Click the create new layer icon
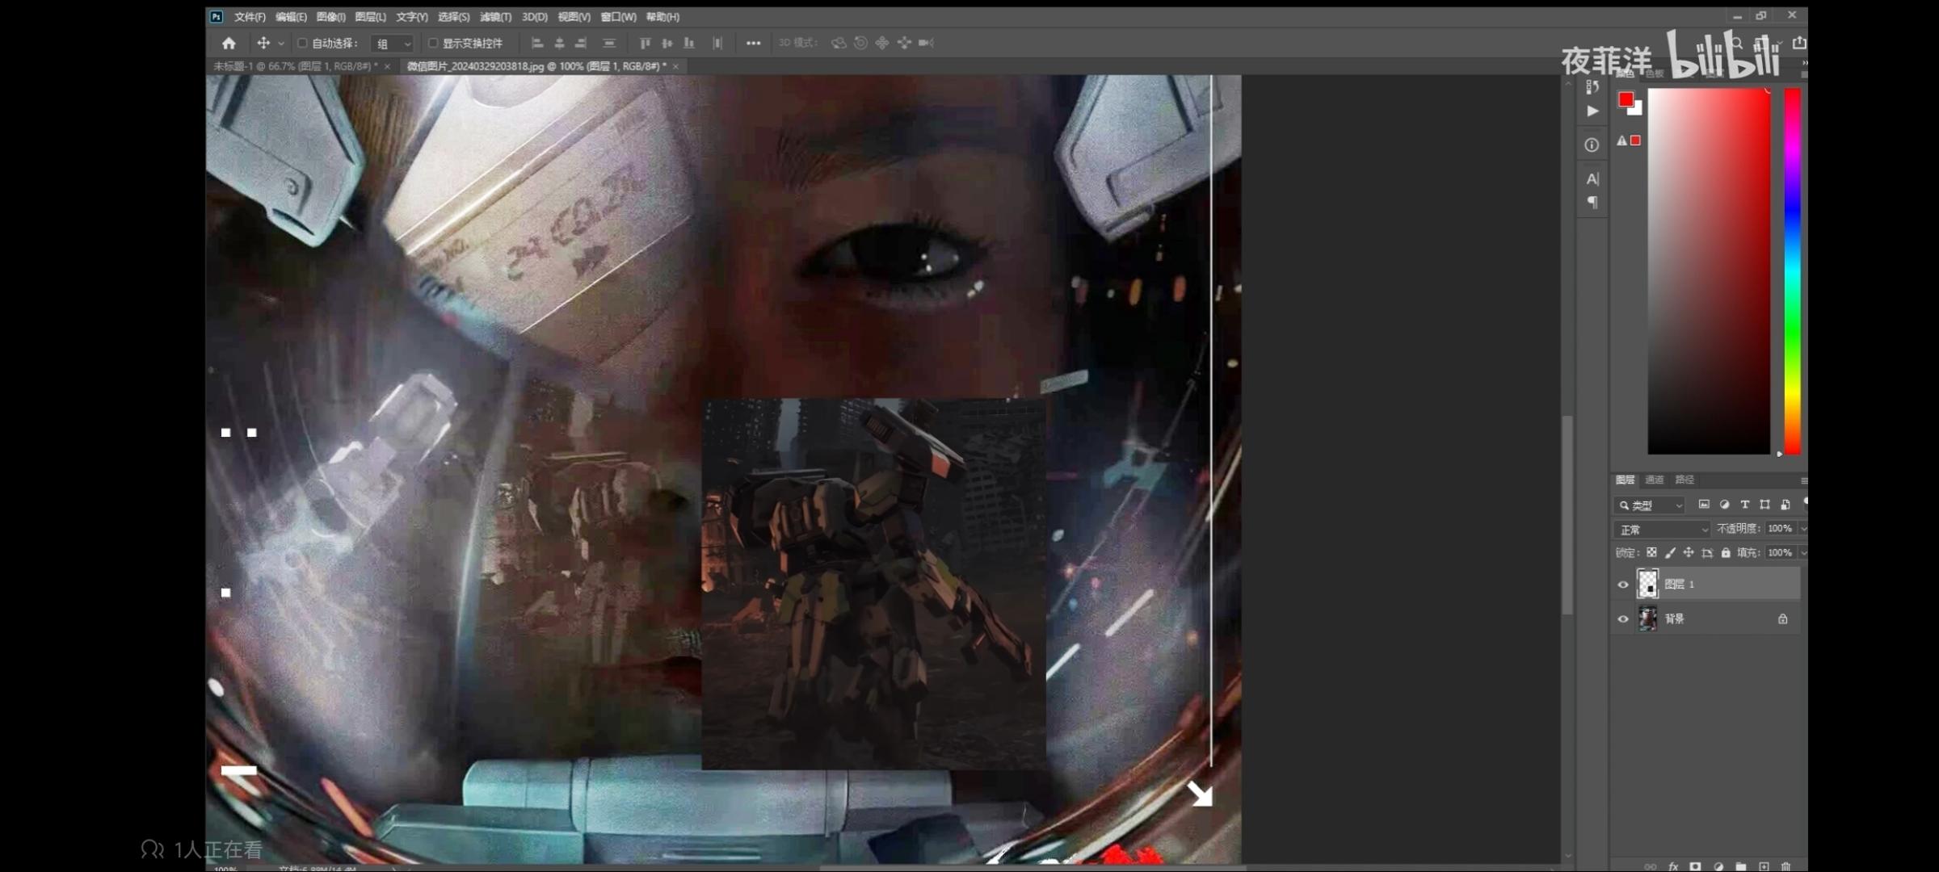 (1764, 866)
